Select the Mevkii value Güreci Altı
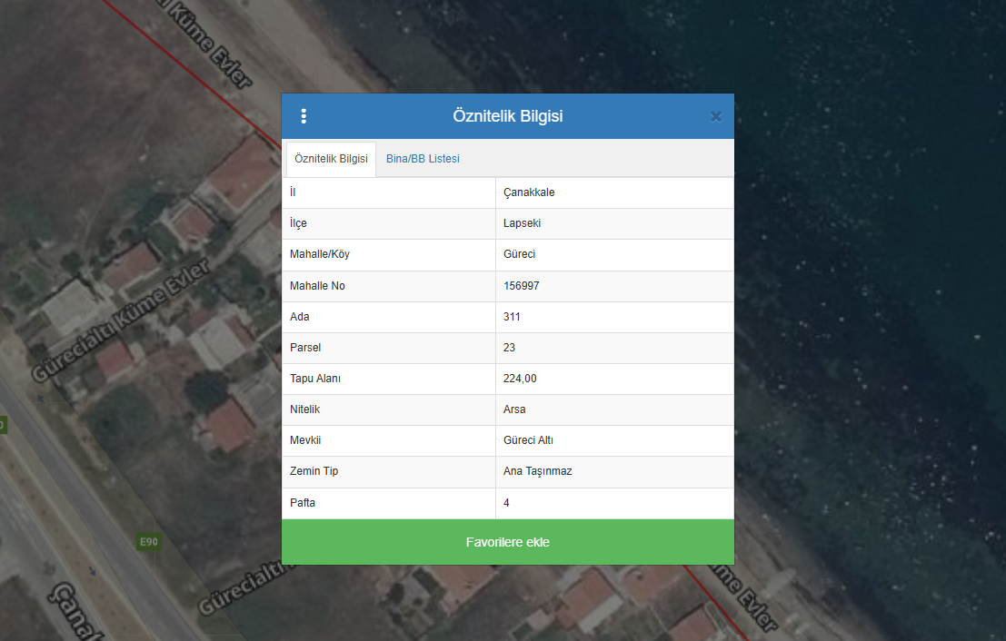1006x641 pixels. (528, 440)
